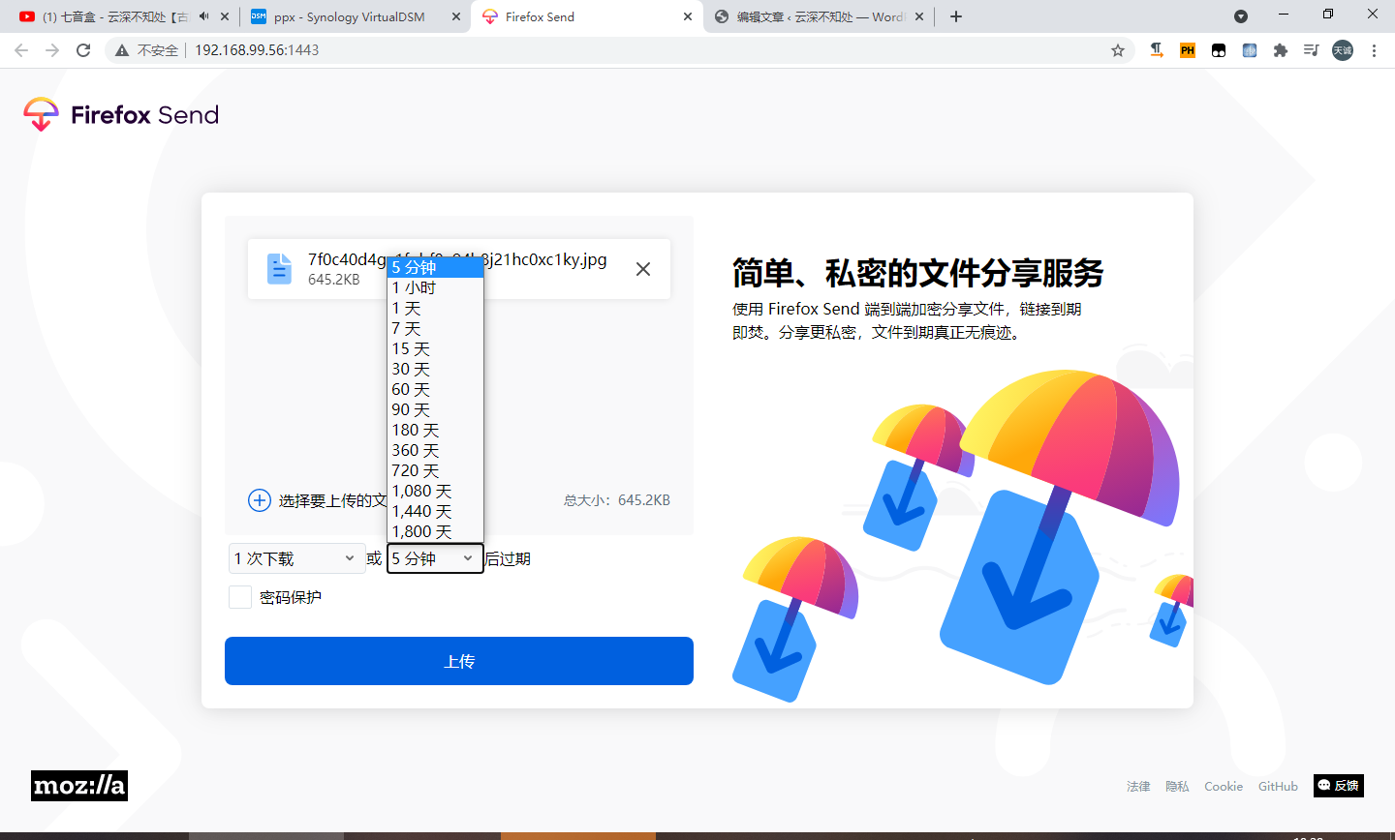
Task: Open the GitHub link in the footer
Action: pos(1277,786)
